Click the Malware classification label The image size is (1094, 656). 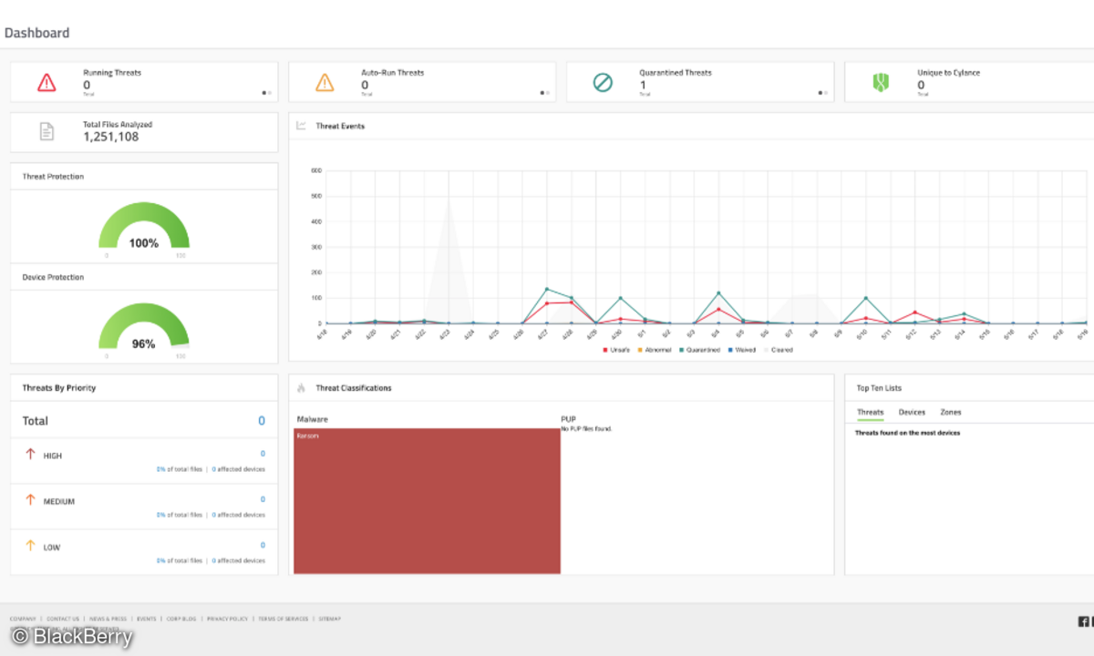(x=313, y=419)
